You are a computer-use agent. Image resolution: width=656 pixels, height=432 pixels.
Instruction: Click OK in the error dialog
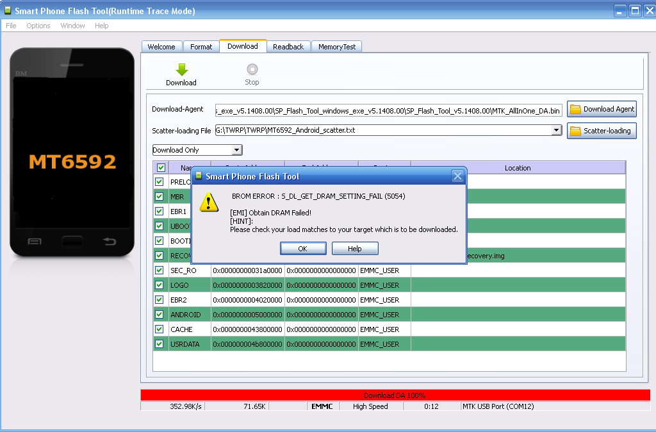click(x=302, y=249)
